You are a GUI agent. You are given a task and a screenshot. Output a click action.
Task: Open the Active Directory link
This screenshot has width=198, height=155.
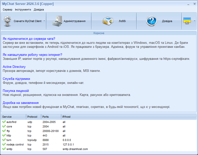point(14,67)
